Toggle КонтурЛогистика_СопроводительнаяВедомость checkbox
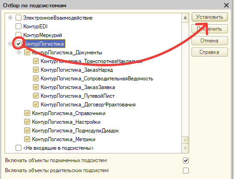This screenshot has width=234, height=179. point(36,79)
